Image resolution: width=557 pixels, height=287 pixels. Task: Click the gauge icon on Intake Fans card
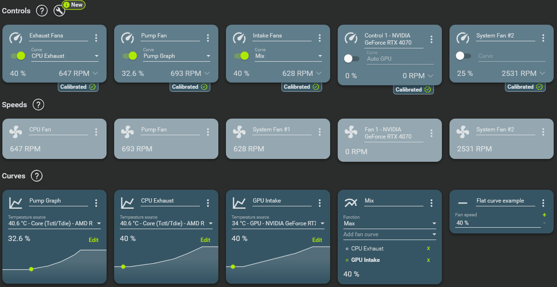239,38
